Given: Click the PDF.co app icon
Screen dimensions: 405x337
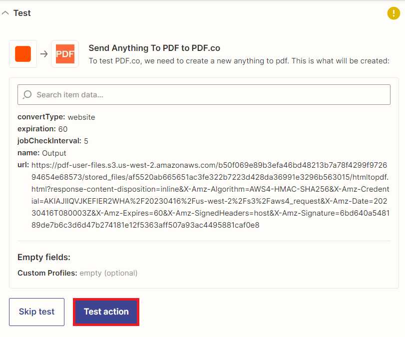Looking at the screenshot, I should coord(65,54).
